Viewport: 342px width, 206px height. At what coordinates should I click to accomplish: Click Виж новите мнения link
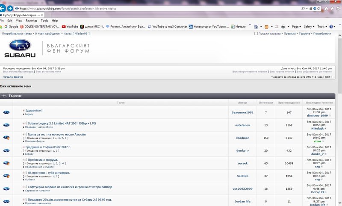tap(282, 71)
